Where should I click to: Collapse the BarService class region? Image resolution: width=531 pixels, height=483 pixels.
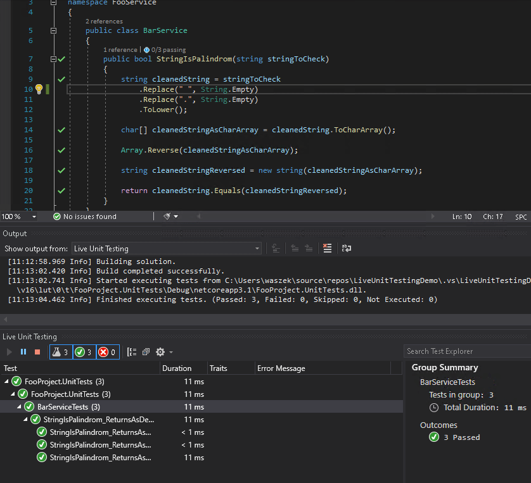point(53,30)
